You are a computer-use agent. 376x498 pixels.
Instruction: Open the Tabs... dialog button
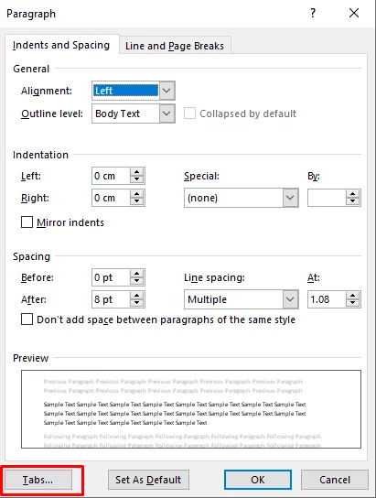point(38,480)
